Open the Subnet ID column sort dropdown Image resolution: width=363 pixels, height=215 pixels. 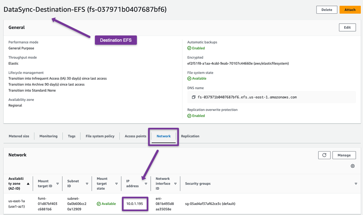pyautogui.click(x=87, y=184)
